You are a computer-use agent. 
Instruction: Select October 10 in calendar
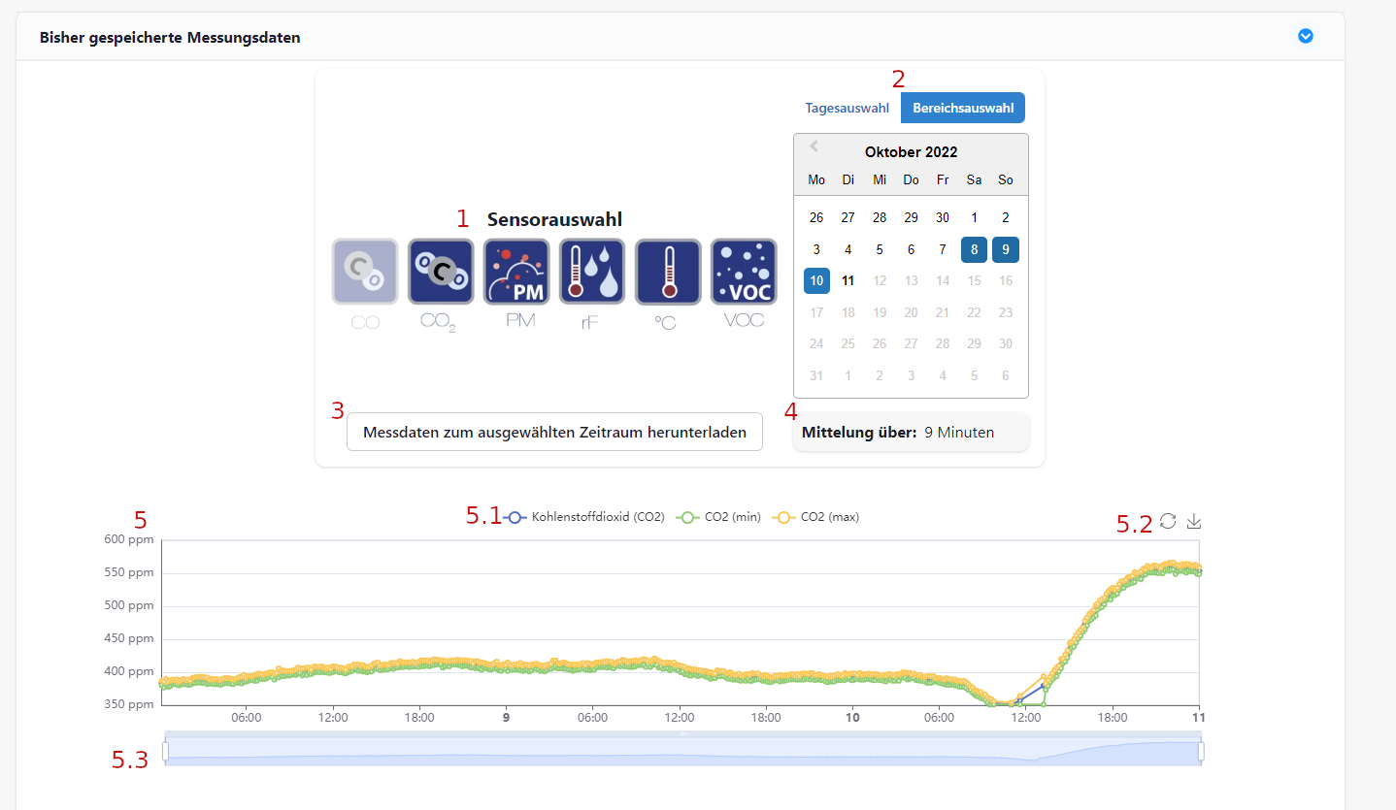click(x=816, y=281)
